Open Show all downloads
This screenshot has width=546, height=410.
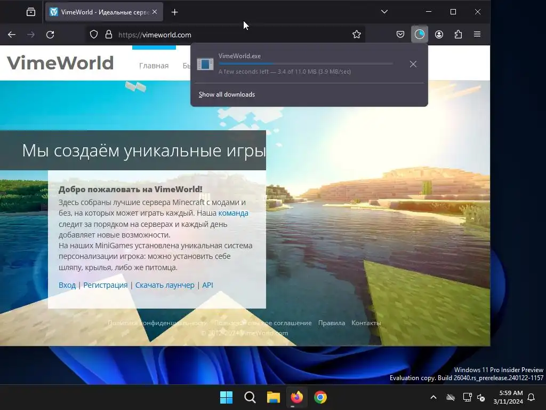coord(227,94)
